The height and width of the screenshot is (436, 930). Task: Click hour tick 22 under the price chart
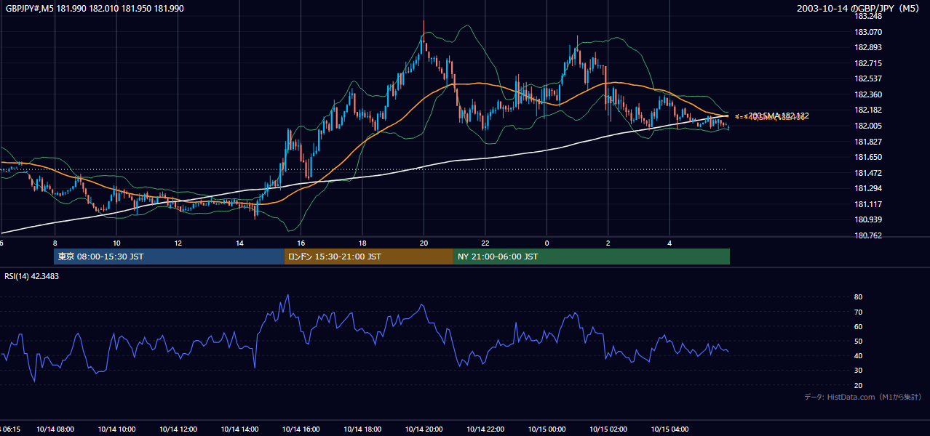click(x=485, y=243)
